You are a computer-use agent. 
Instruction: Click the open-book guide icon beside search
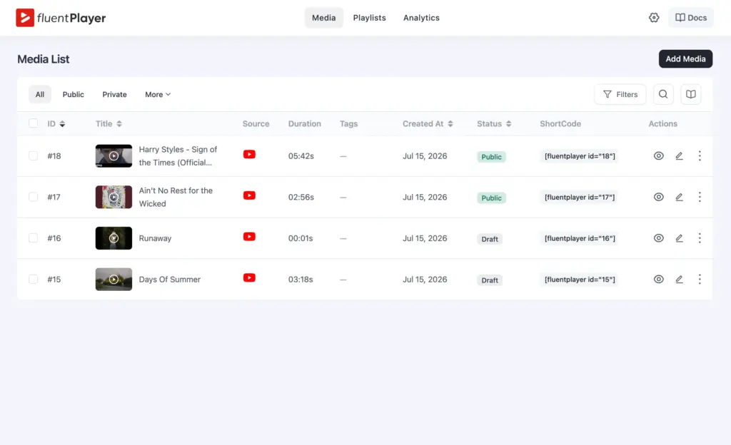[690, 95]
